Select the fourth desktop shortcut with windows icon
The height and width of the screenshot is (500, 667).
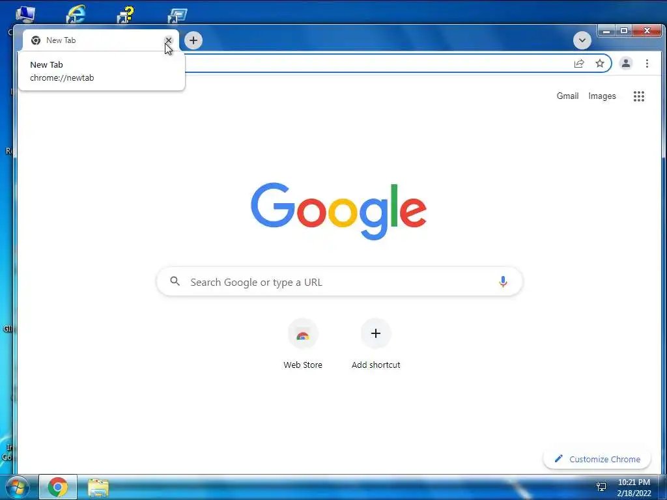(177, 16)
